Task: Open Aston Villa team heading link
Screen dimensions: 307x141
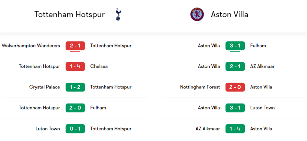Action: 229,14
